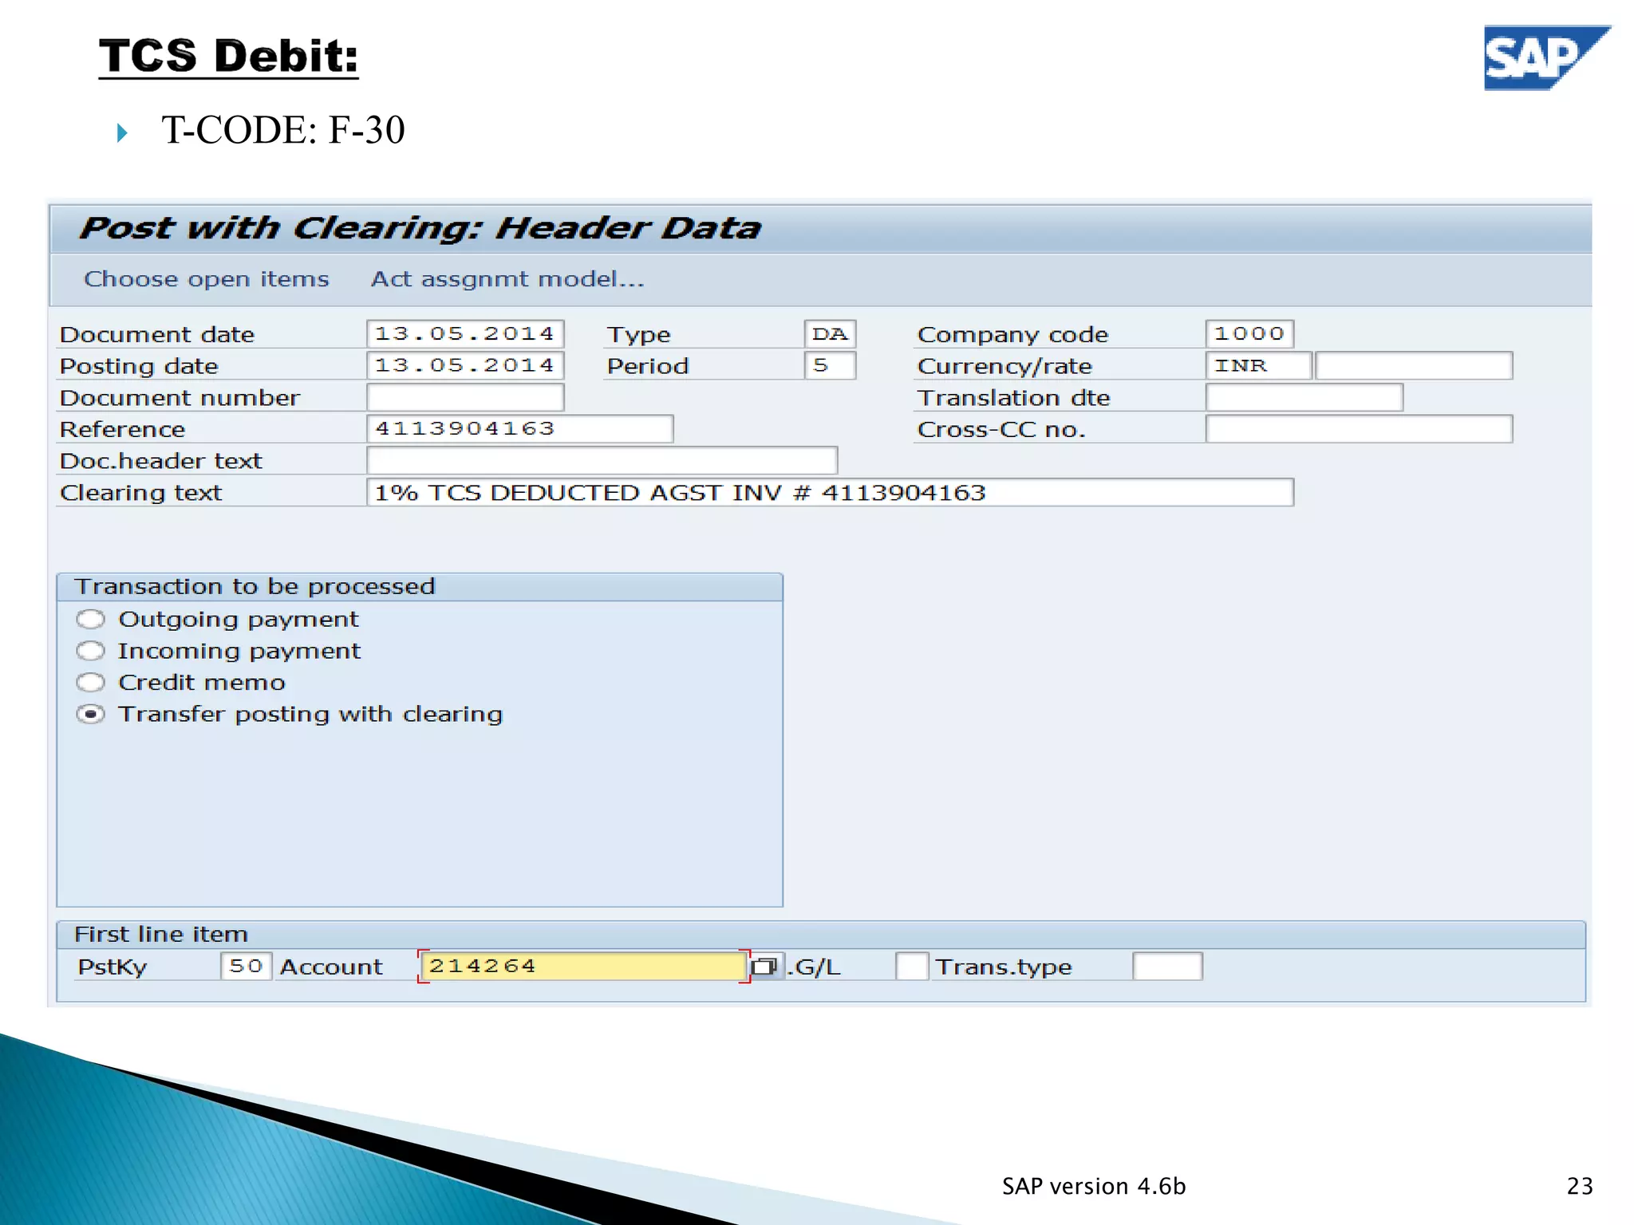The height and width of the screenshot is (1225, 1634).
Task: Click the Company code field 1000
Action: pos(1249,333)
